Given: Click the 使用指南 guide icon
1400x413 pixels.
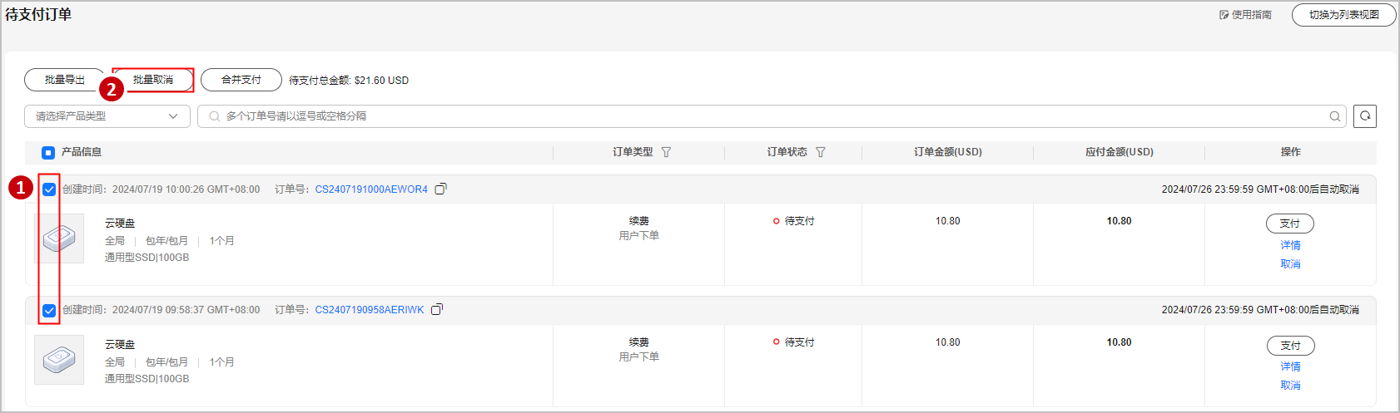Looking at the screenshot, I should click(1224, 15).
